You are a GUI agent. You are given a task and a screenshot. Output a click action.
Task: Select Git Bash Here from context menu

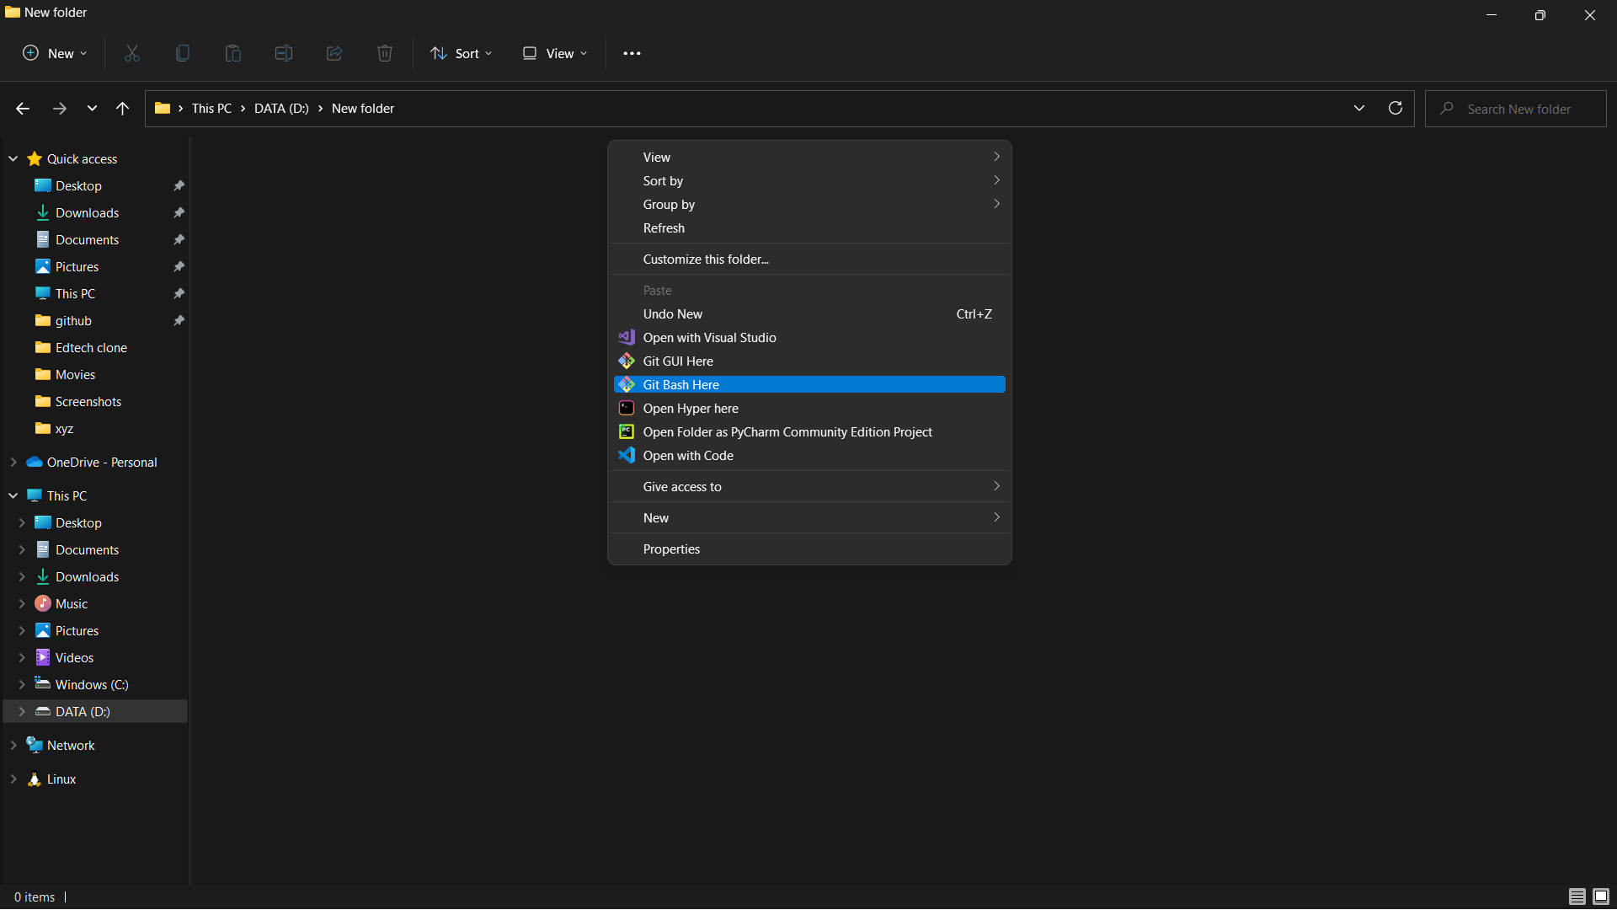tap(680, 384)
